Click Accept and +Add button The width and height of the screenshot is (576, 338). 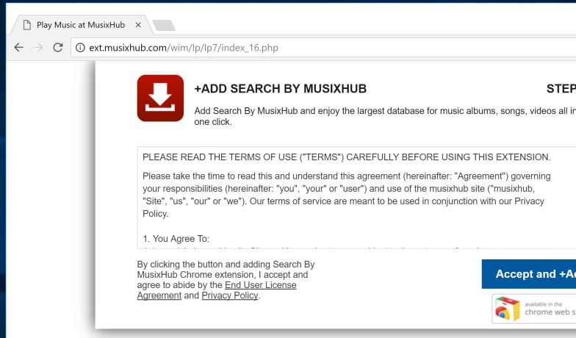click(x=529, y=274)
